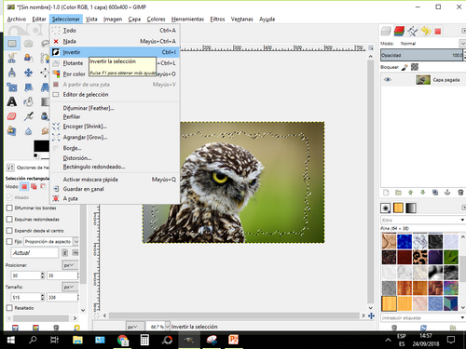
Task: Choose Replace selection mode button
Action: coord(24,186)
